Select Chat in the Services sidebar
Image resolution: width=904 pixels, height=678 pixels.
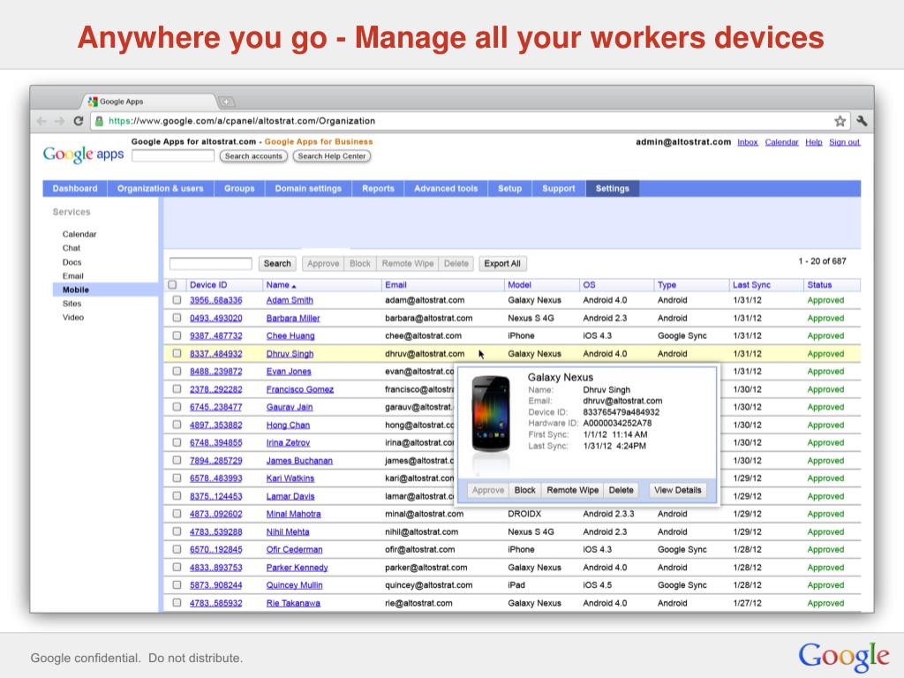tap(72, 248)
